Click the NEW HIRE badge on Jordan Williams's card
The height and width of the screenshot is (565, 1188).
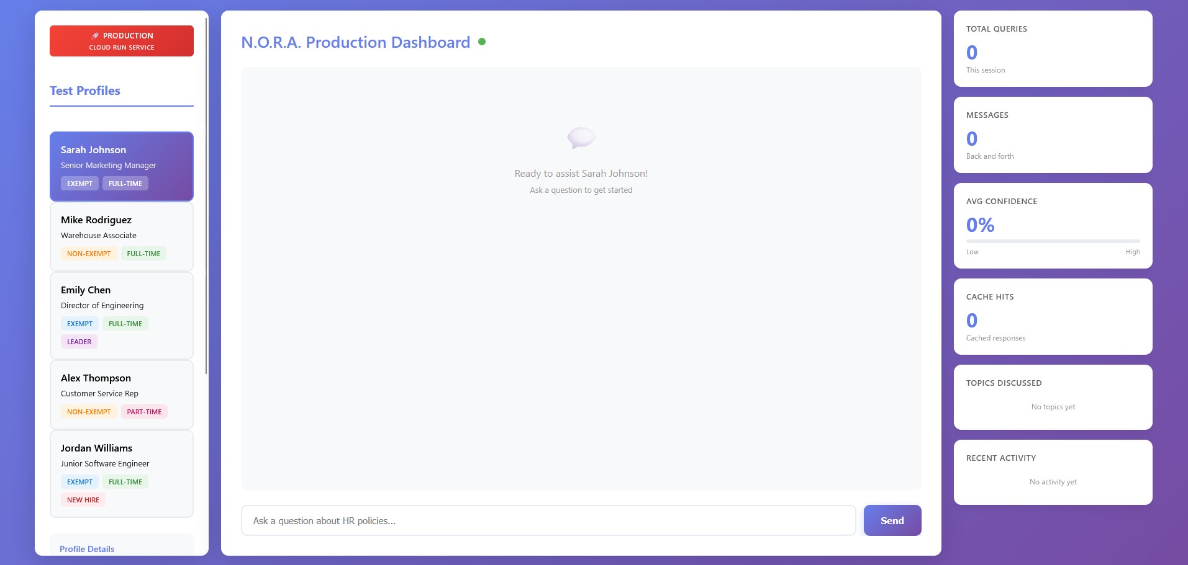(83, 499)
